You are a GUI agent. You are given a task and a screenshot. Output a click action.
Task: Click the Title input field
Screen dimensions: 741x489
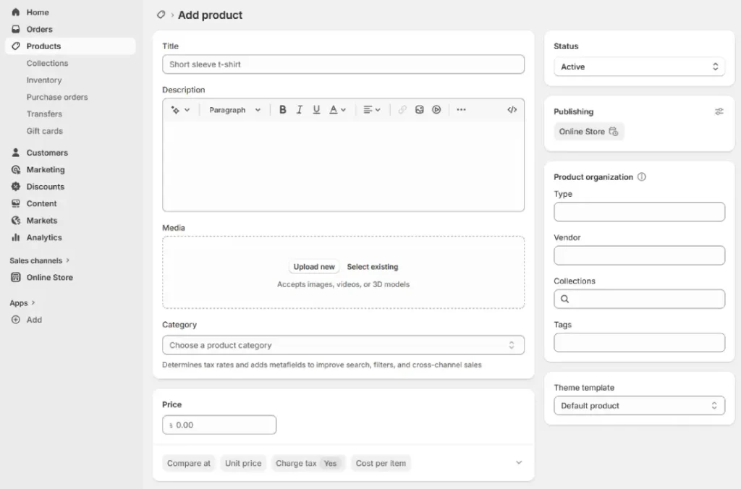click(x=343, y=64)
